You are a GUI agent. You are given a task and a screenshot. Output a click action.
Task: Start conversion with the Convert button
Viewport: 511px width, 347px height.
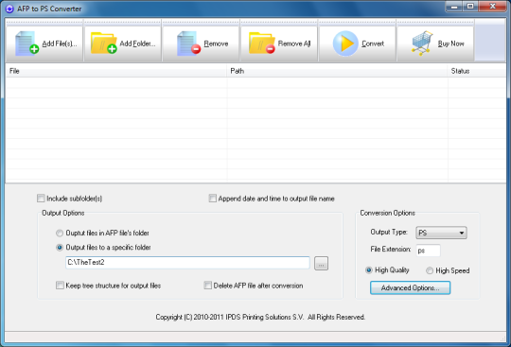click(x=358, y=43)
